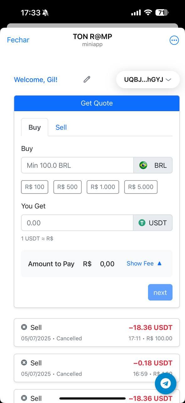Open the three-dot more options menu
The width and height of the screenshot is (185, 403).
point(174,40)
